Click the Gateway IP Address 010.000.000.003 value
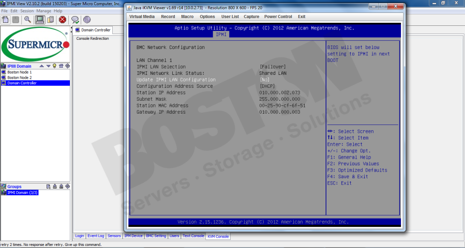465x248 pixels. click(x=280, y=112)
